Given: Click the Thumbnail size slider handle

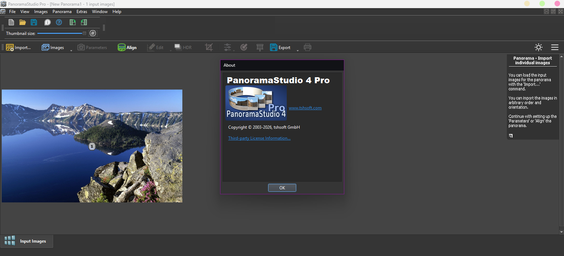Looking at the screenshot, I should click(84, 33).
